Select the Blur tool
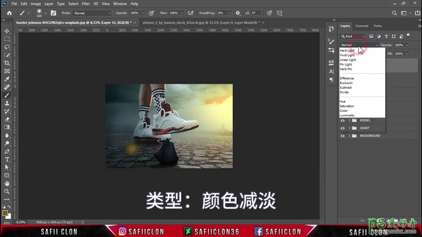 [x=7, y=135]
